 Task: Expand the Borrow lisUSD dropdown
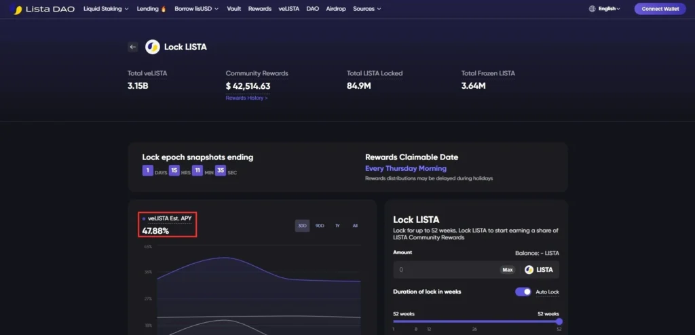click(x=196, y=9)
